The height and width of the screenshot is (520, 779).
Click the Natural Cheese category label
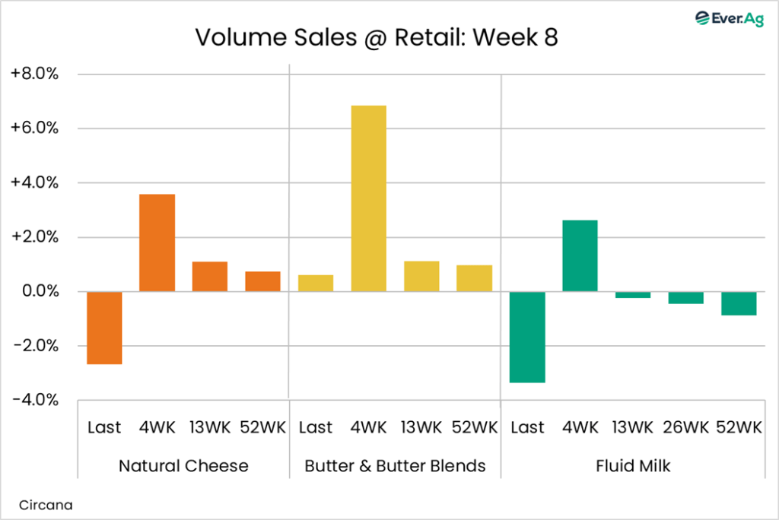[183, 466]
